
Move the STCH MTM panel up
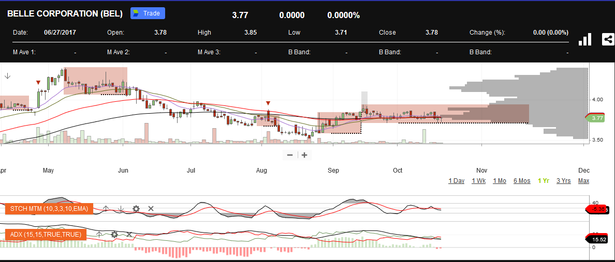pos(106,208)
